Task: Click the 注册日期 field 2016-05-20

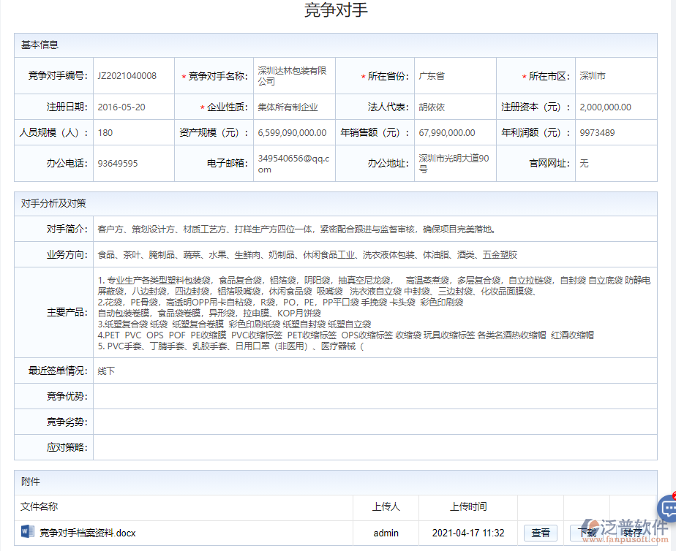Action: [x=121, y=107]
